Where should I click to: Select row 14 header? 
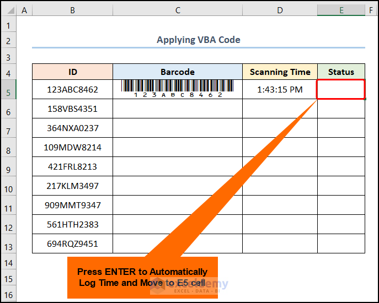click(8, 261)
